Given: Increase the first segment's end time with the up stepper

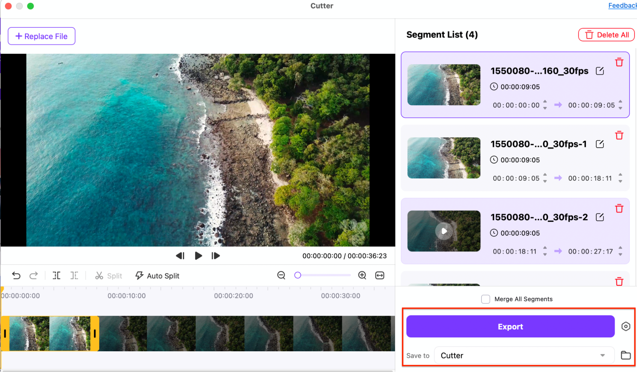Looking at the screenshot, I should click(x=620, y=102).
